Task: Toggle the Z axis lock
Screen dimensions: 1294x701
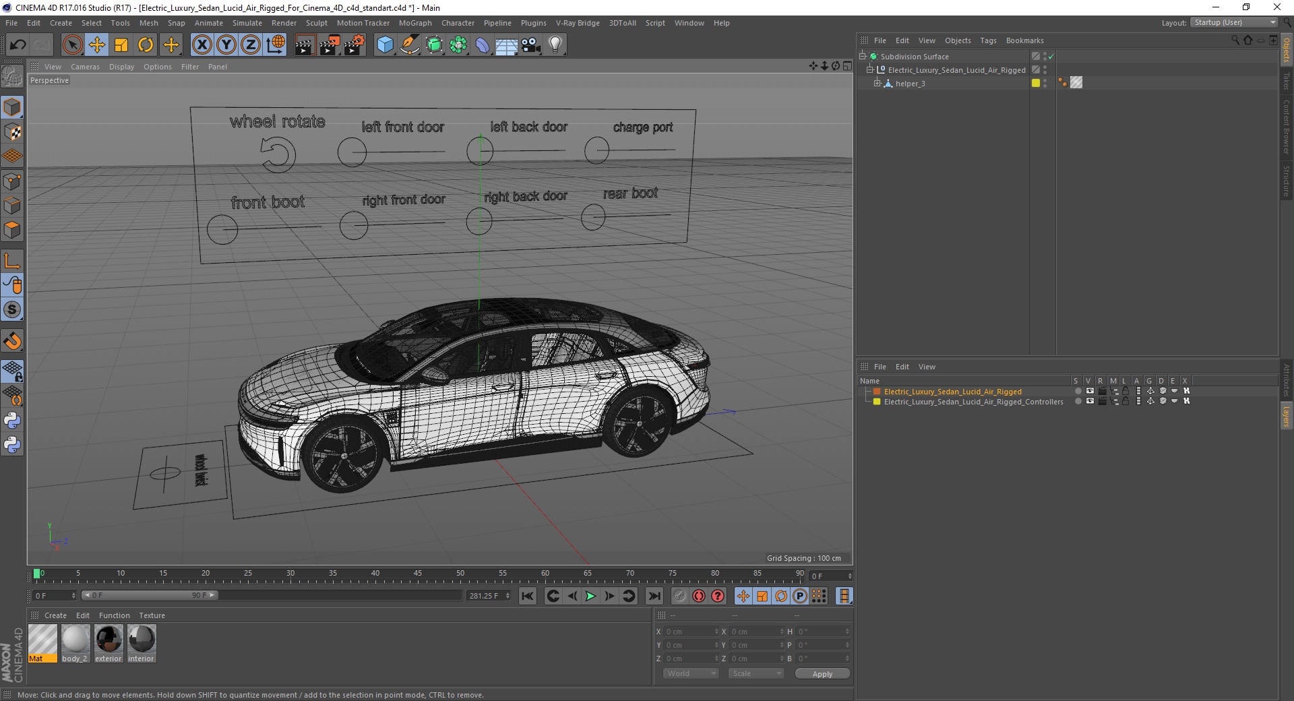Action: click(251, 45)
